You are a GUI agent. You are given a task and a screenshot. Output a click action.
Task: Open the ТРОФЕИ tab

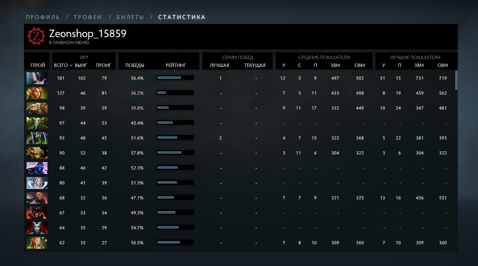tap(88, 17)
